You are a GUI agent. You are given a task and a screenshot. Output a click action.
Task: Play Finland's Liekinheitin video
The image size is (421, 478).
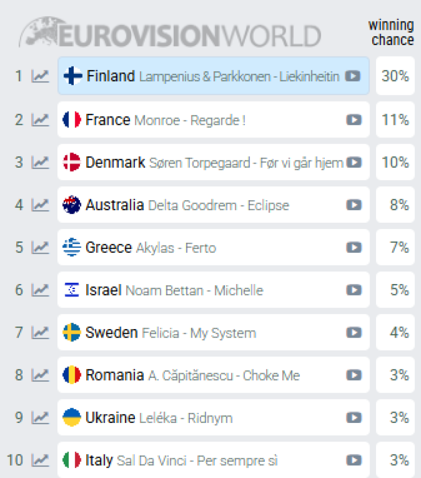tap(354, 76)
